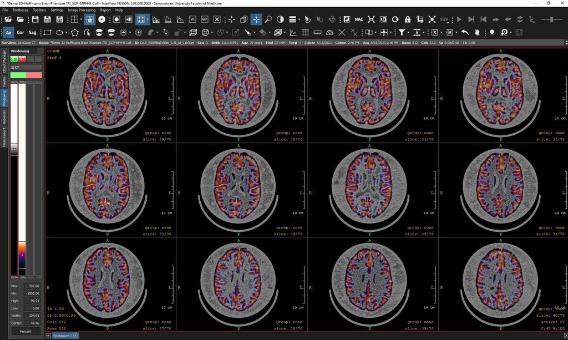
Task: Open the Toolbars menu
Action: [39, 10]
